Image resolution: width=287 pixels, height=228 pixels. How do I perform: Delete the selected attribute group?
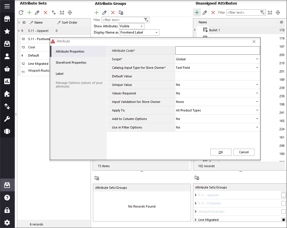113,13
